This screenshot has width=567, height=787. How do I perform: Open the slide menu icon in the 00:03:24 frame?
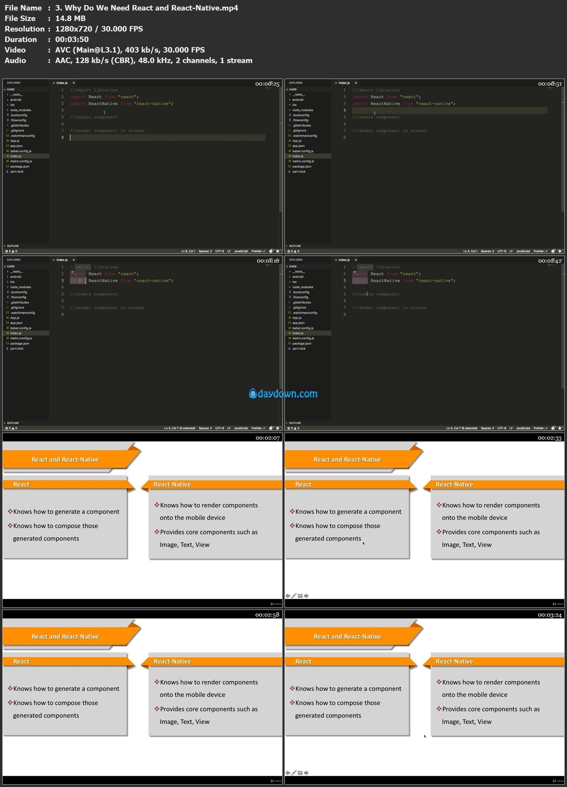(300, 773)
